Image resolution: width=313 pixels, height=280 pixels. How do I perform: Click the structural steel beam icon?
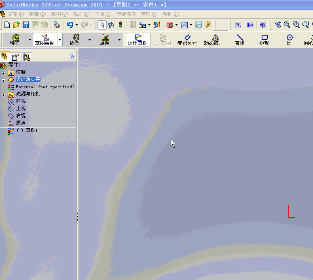[237, 25]
